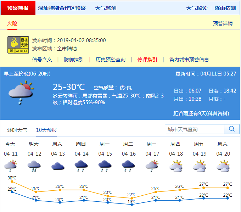241x212 pixels.
Task: Click the large current weather cloud icon
Action: point(21,93)
